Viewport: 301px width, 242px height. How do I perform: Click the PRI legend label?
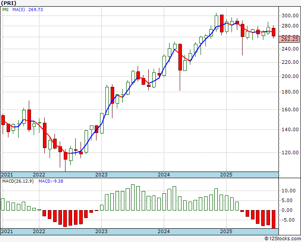[5, 10]
